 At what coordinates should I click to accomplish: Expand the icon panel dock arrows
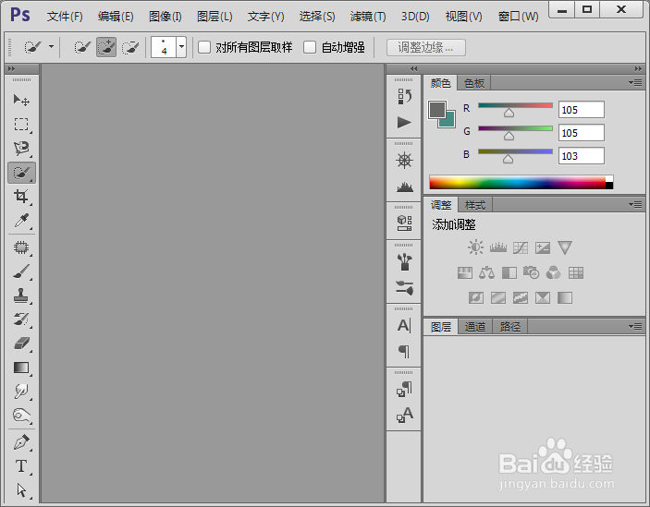[x=413, y=68]
